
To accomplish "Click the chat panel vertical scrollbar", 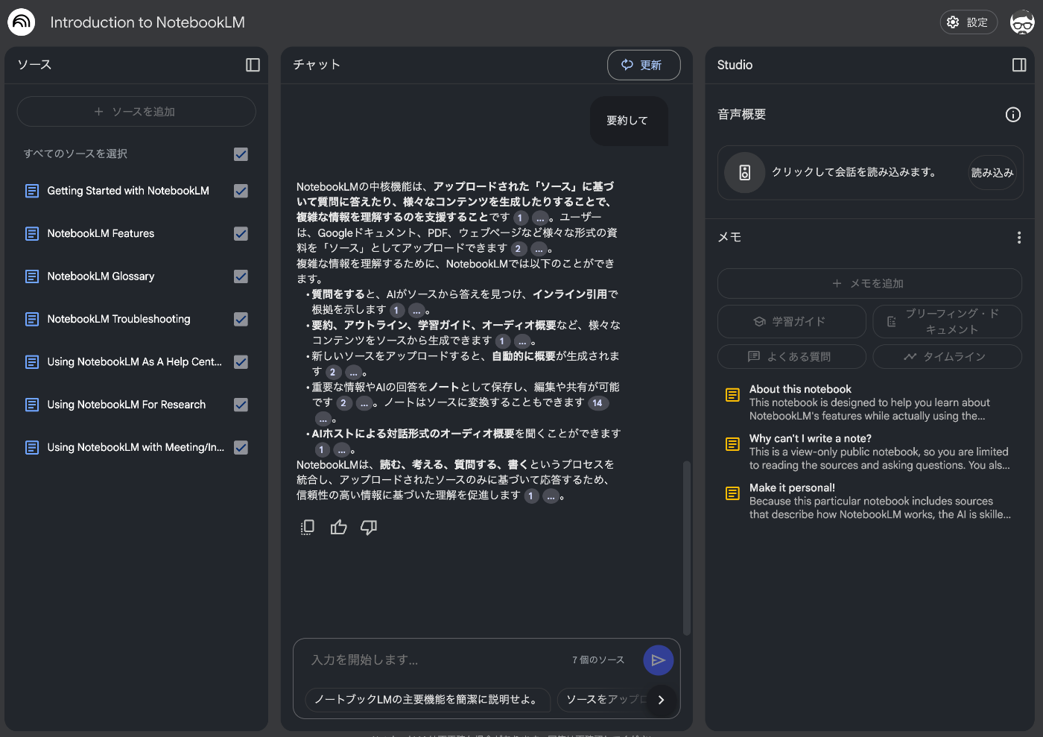I will (x=687, y=548).
